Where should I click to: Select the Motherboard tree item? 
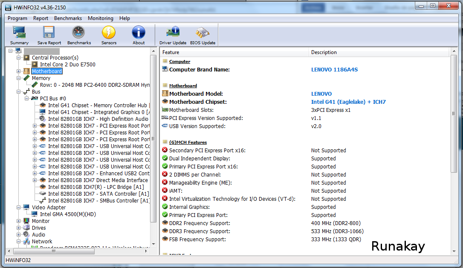point(47,71)
